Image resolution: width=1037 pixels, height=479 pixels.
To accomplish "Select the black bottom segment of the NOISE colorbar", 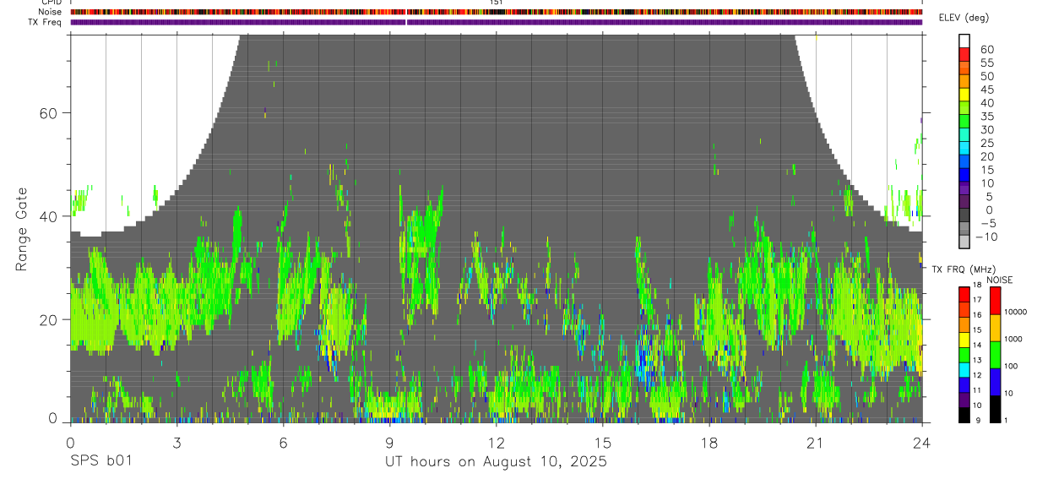I will [995, 409].
